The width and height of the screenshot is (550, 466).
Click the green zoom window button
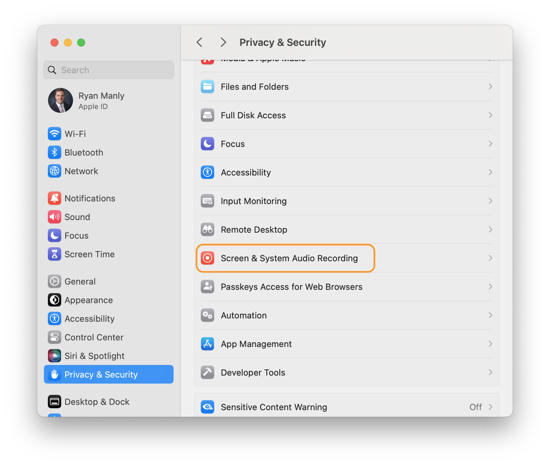click(x=81, y=43)
